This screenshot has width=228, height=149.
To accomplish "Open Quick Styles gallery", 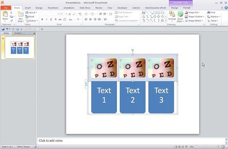I will pos(180,17).
